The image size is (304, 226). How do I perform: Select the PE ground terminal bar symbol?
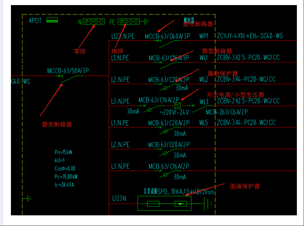(129, 22)
